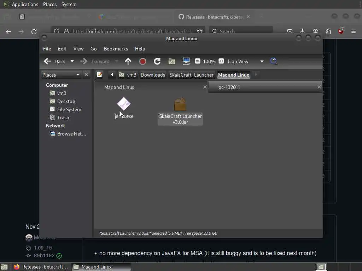The width and height of the screenshot is (362, 271).
Task: Open the Bookmarks menu
Action: click(x=116, y=49)
